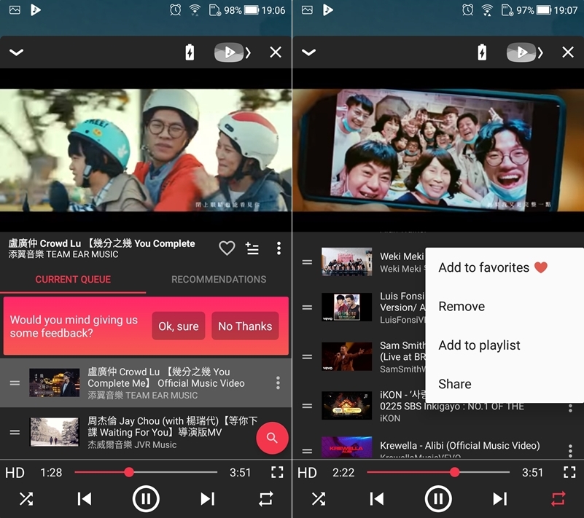The width and height of the screenshot is (584, 518).
Task: Tap the HD quality label in left player
Action: 15,473
